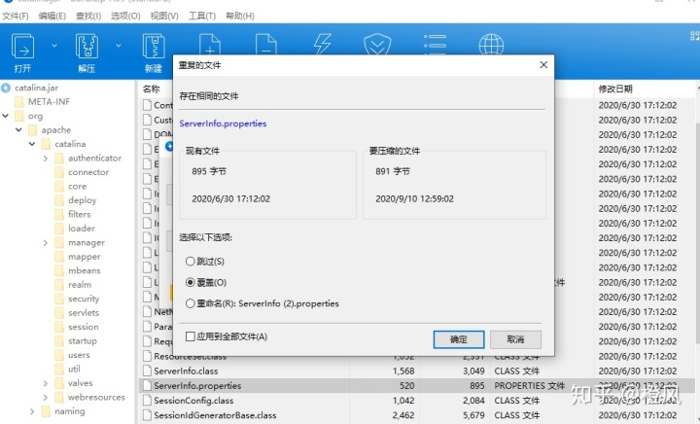
Task: Click the globe code page icon
Action: pyautogui.click(x=491, y=44)
